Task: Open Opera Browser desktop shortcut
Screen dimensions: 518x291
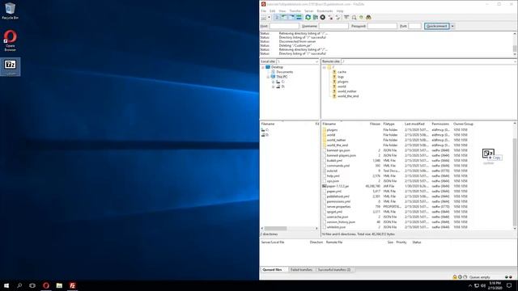Action: click(11, 40)
